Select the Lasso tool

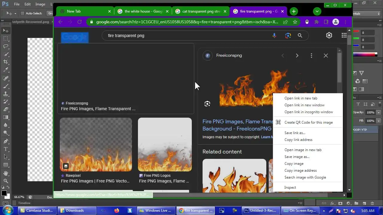click(6, 46)
